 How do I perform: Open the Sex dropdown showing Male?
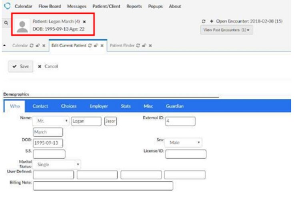[x=183, y=142]
